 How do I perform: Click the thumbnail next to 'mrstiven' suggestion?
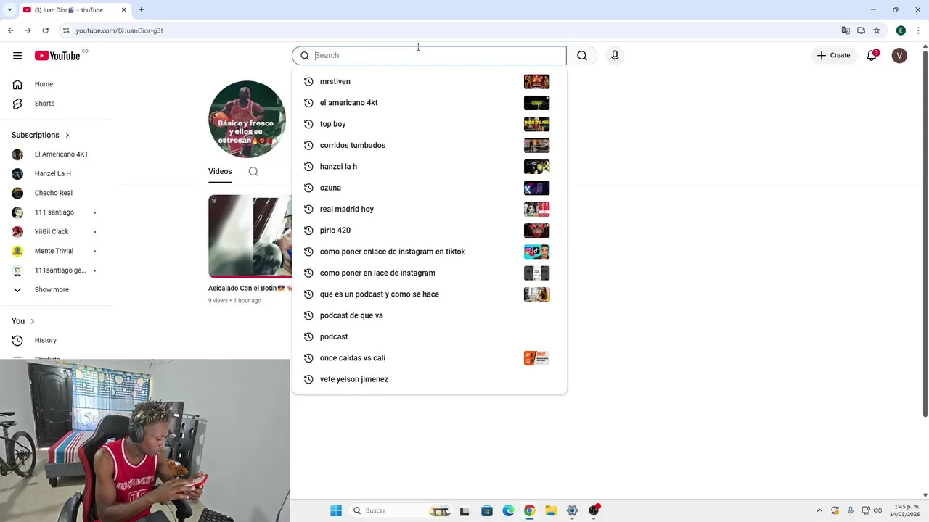(x=536, y=81)
